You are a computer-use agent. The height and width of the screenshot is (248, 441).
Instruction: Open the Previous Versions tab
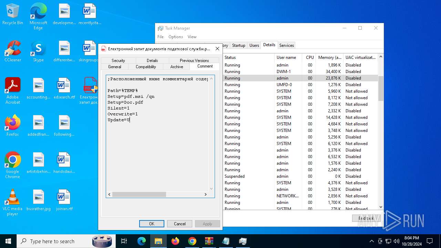[x=194, y=60]
